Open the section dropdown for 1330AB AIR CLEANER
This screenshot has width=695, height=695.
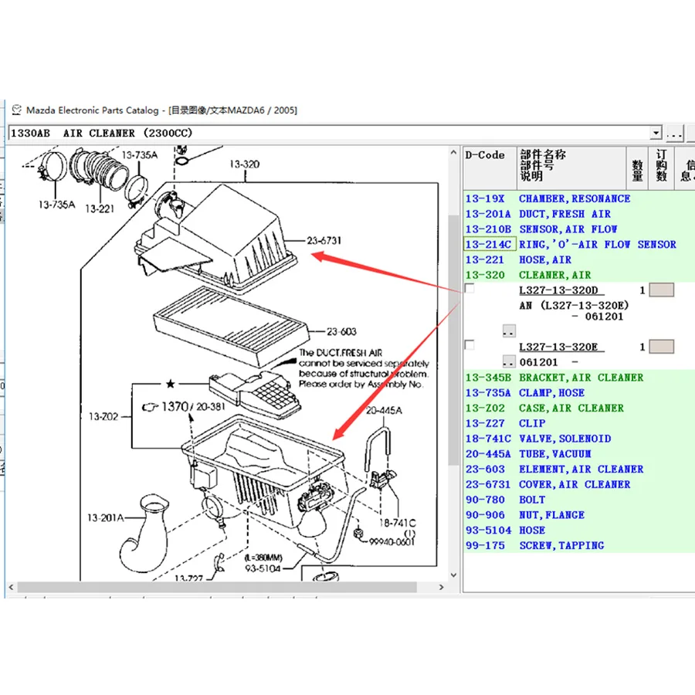tap(656, 133)
